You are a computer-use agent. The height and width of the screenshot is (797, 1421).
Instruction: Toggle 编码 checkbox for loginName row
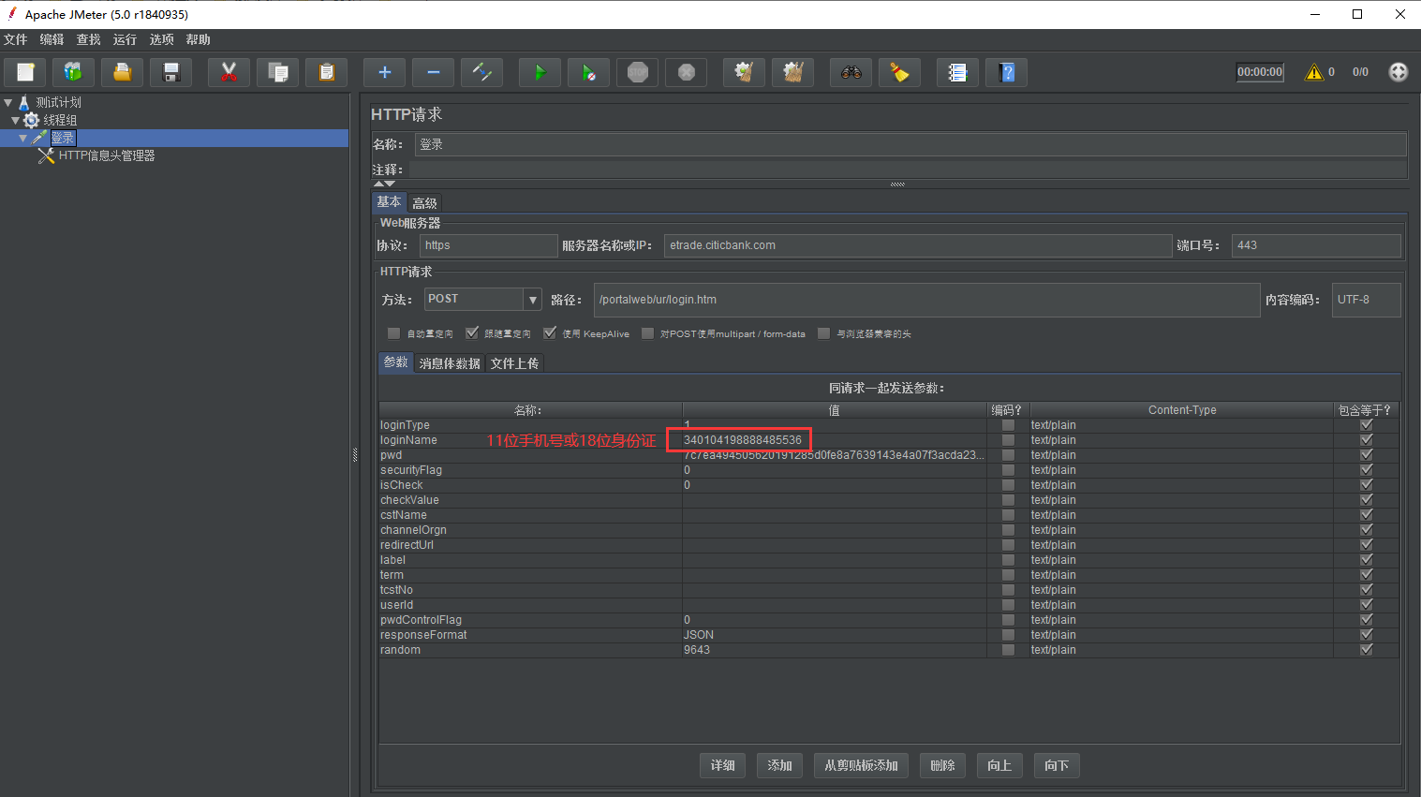1008,440
